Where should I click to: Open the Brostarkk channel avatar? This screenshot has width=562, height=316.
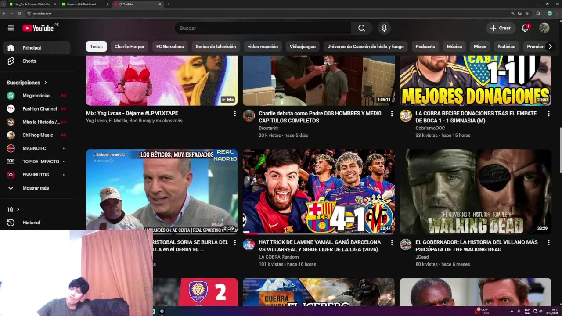[x=249, y=116]
